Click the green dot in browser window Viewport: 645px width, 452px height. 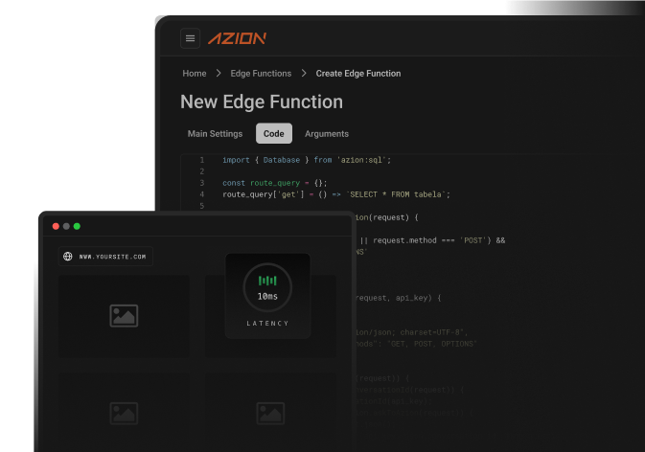tap(77, 226)
